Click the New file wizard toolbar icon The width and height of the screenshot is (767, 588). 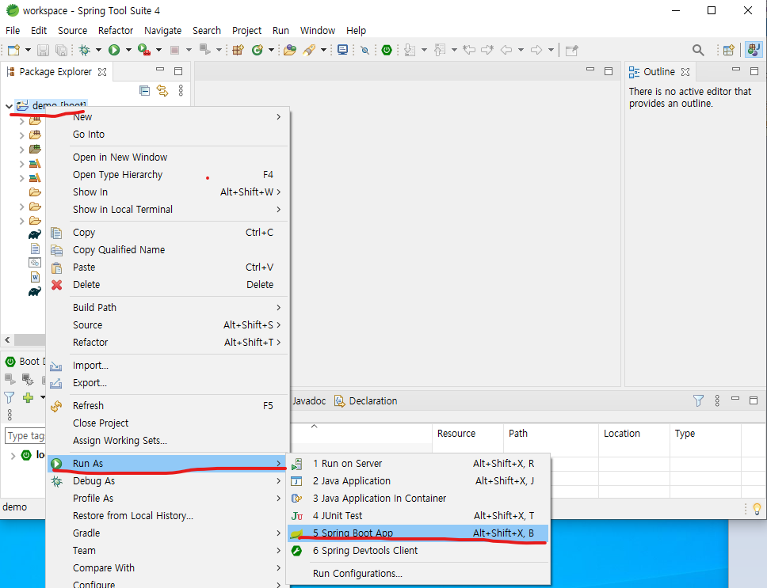tap(13, 50)
